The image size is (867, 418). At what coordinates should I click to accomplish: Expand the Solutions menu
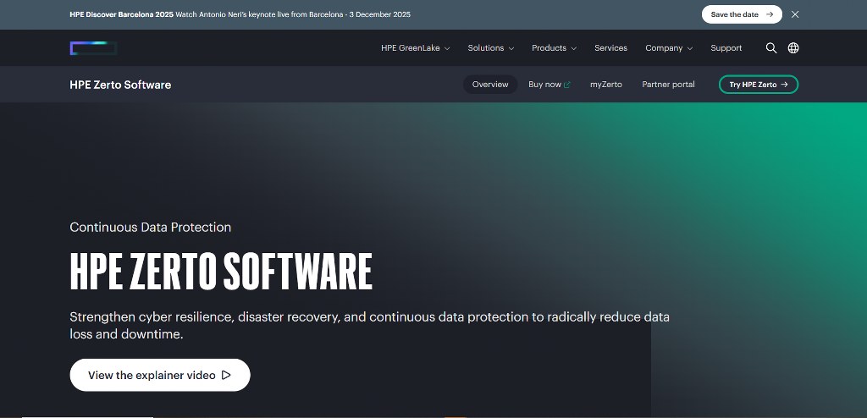point(490,48)
